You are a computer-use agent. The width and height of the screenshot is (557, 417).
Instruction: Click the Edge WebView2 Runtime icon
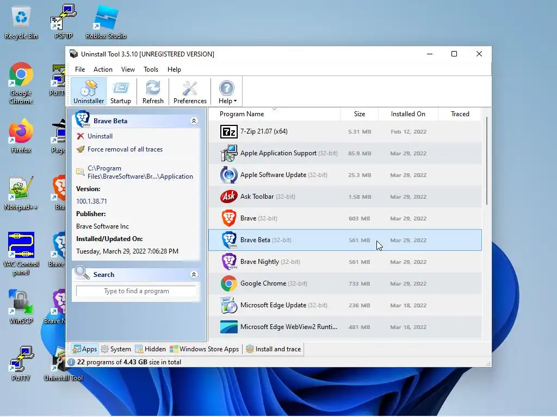coord(228,327)
